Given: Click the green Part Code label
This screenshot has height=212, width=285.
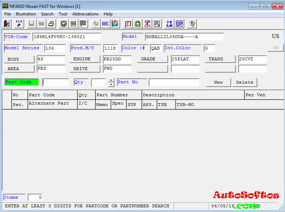Looking at the screenshot, I should pos(22,82).
